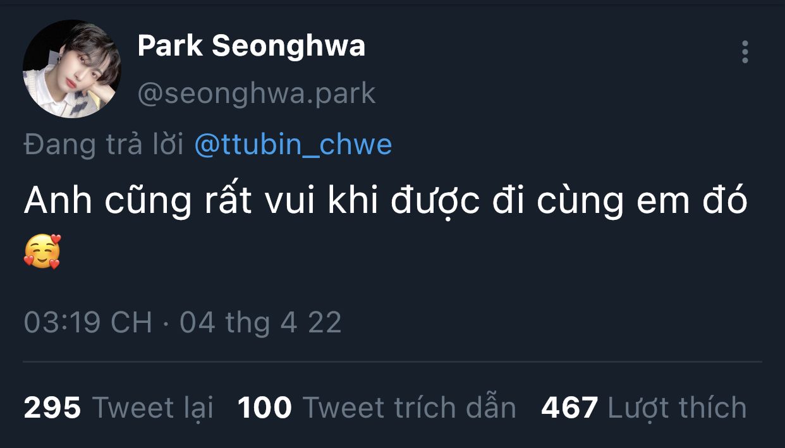The width and height of the screenshot is (785, 448).
Task: Click the 03:19 CH timestamp
Action: pyautogui.click(x=88, y=322)
